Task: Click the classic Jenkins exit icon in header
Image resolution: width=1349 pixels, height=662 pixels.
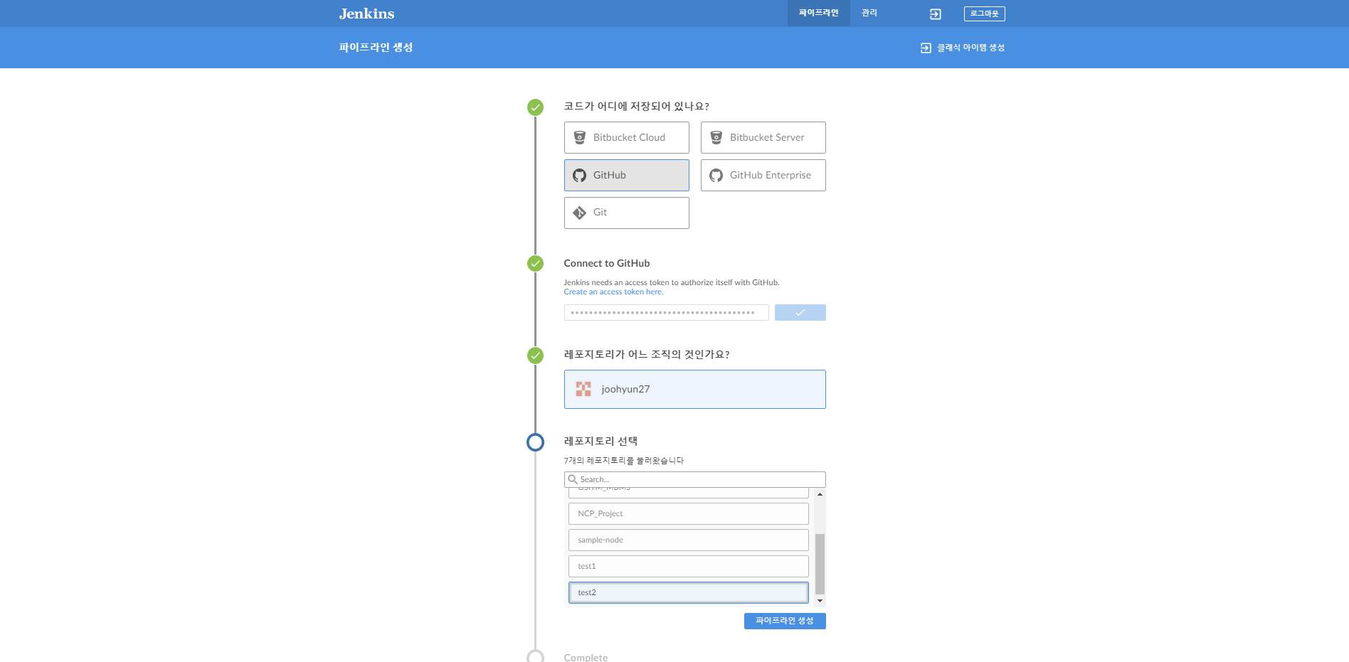Action: tap(936, 14)
